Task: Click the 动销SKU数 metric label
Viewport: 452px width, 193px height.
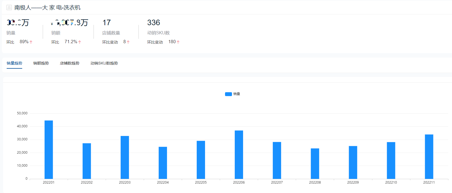Action: [158, 33]
